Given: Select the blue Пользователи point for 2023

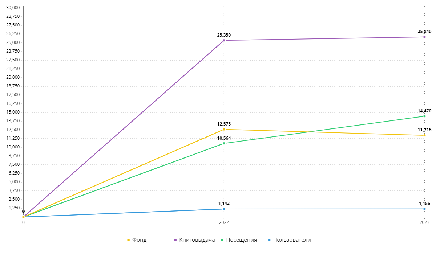Looking at the screenshot, I should [424, 209].
